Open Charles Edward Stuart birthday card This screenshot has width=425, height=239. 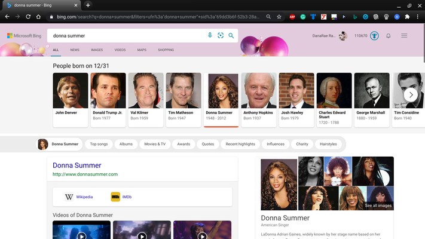[334, 100]
